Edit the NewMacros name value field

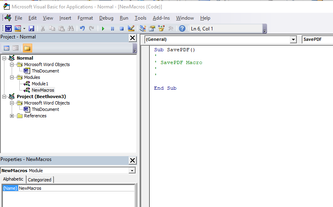[x=76, y=188]
